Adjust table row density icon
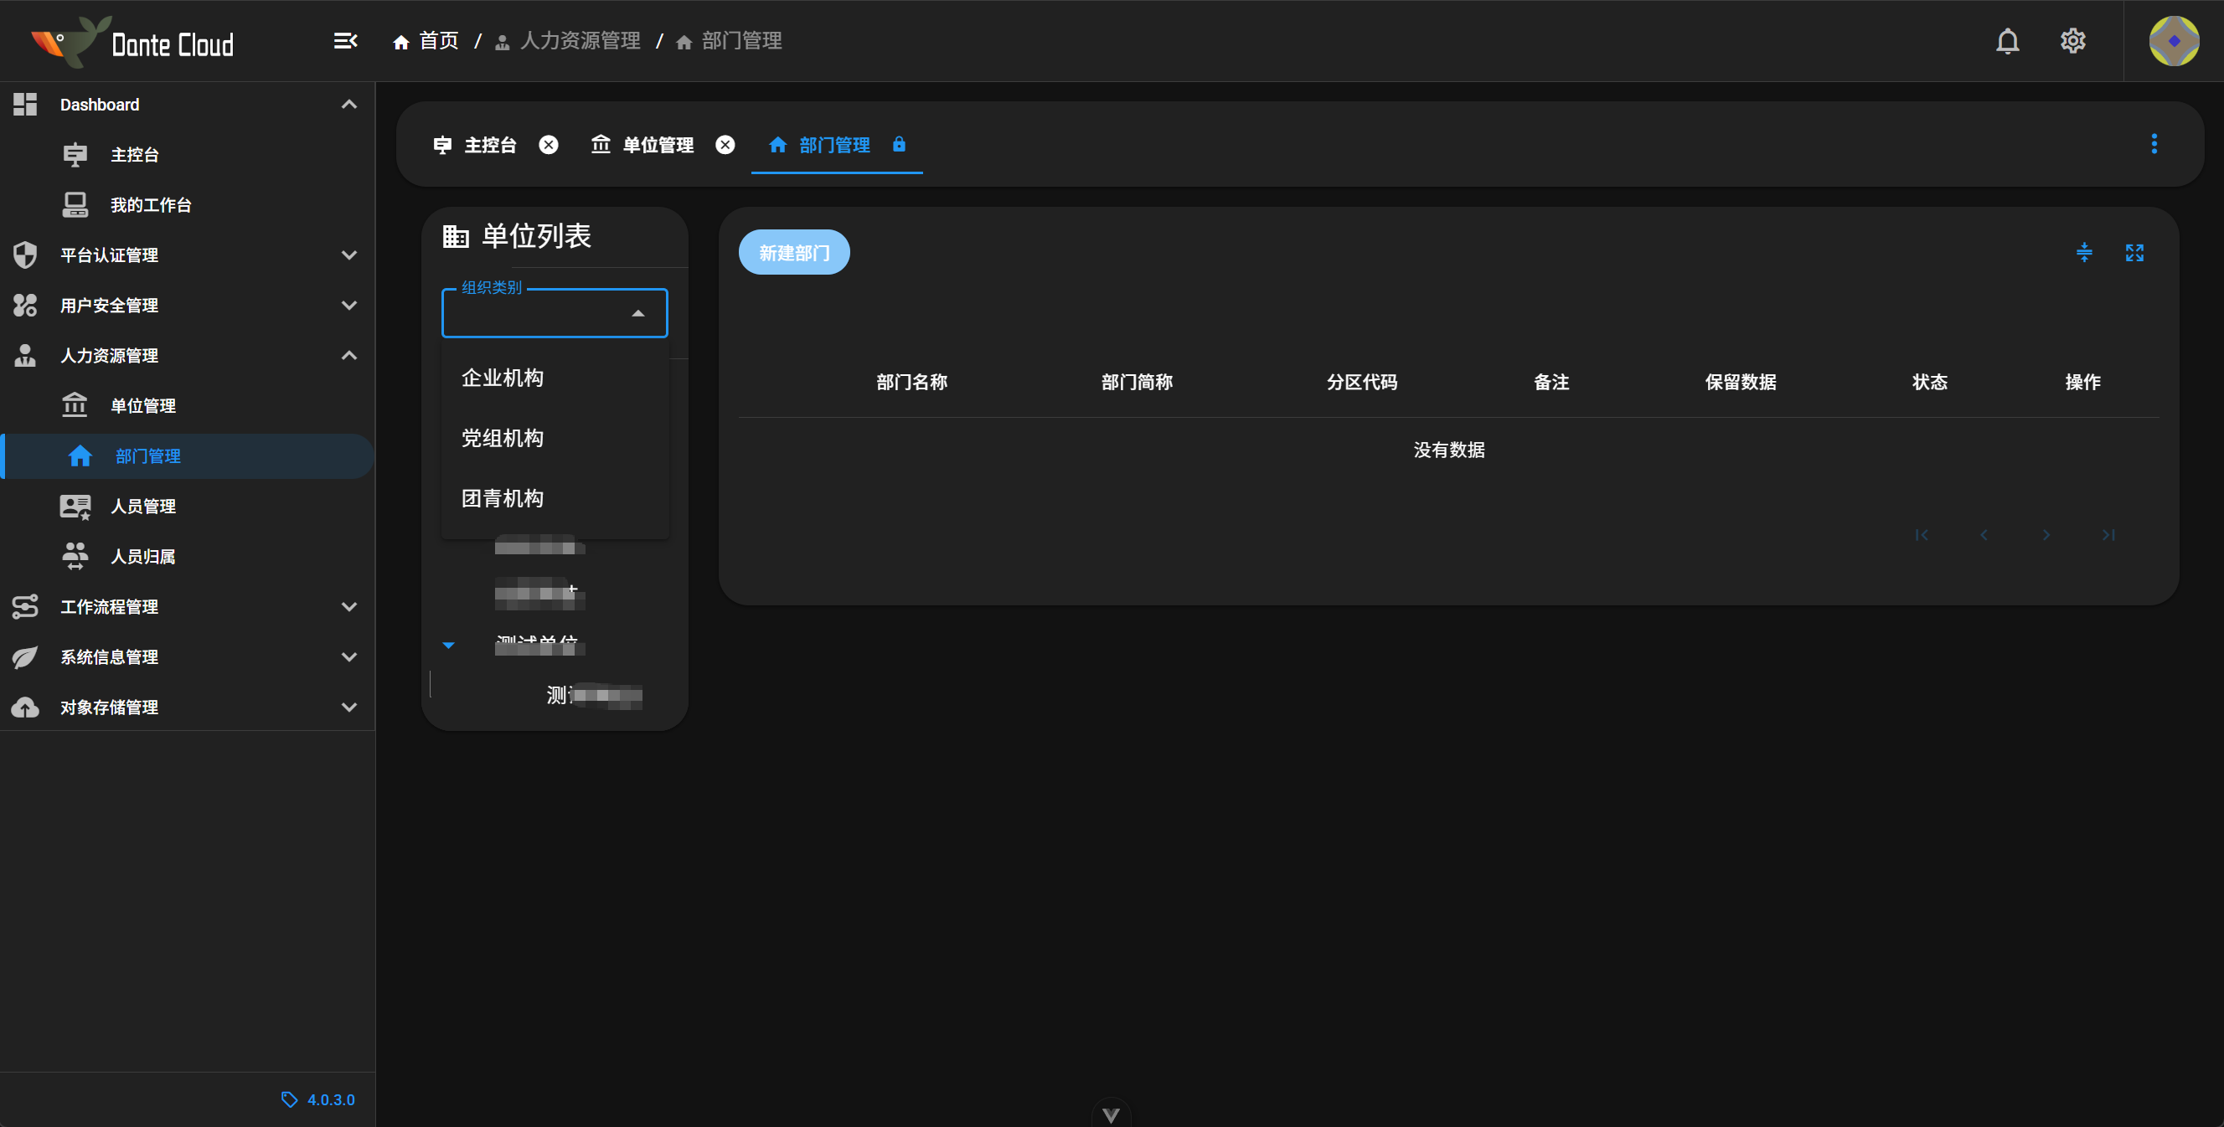This screenshot has height=1127, width=2224. click(x=2084, y=252)
